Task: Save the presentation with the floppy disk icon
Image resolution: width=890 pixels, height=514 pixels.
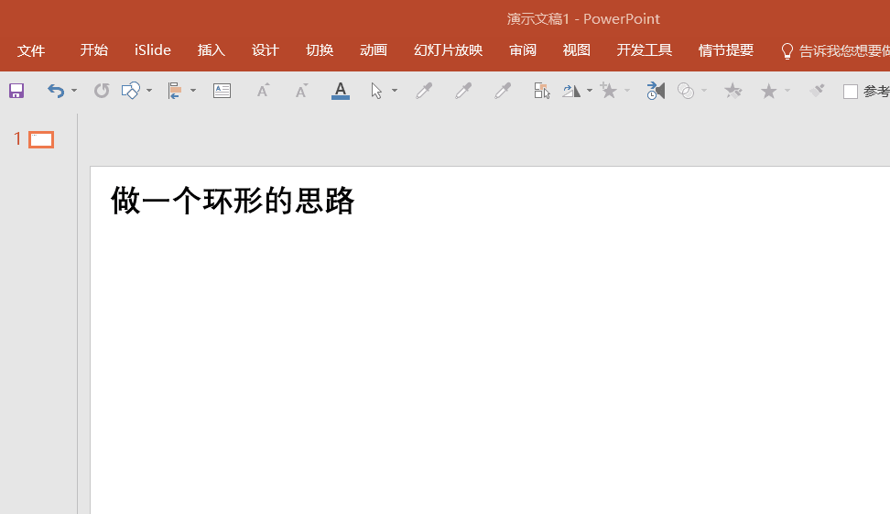Action: coord(16,91)
